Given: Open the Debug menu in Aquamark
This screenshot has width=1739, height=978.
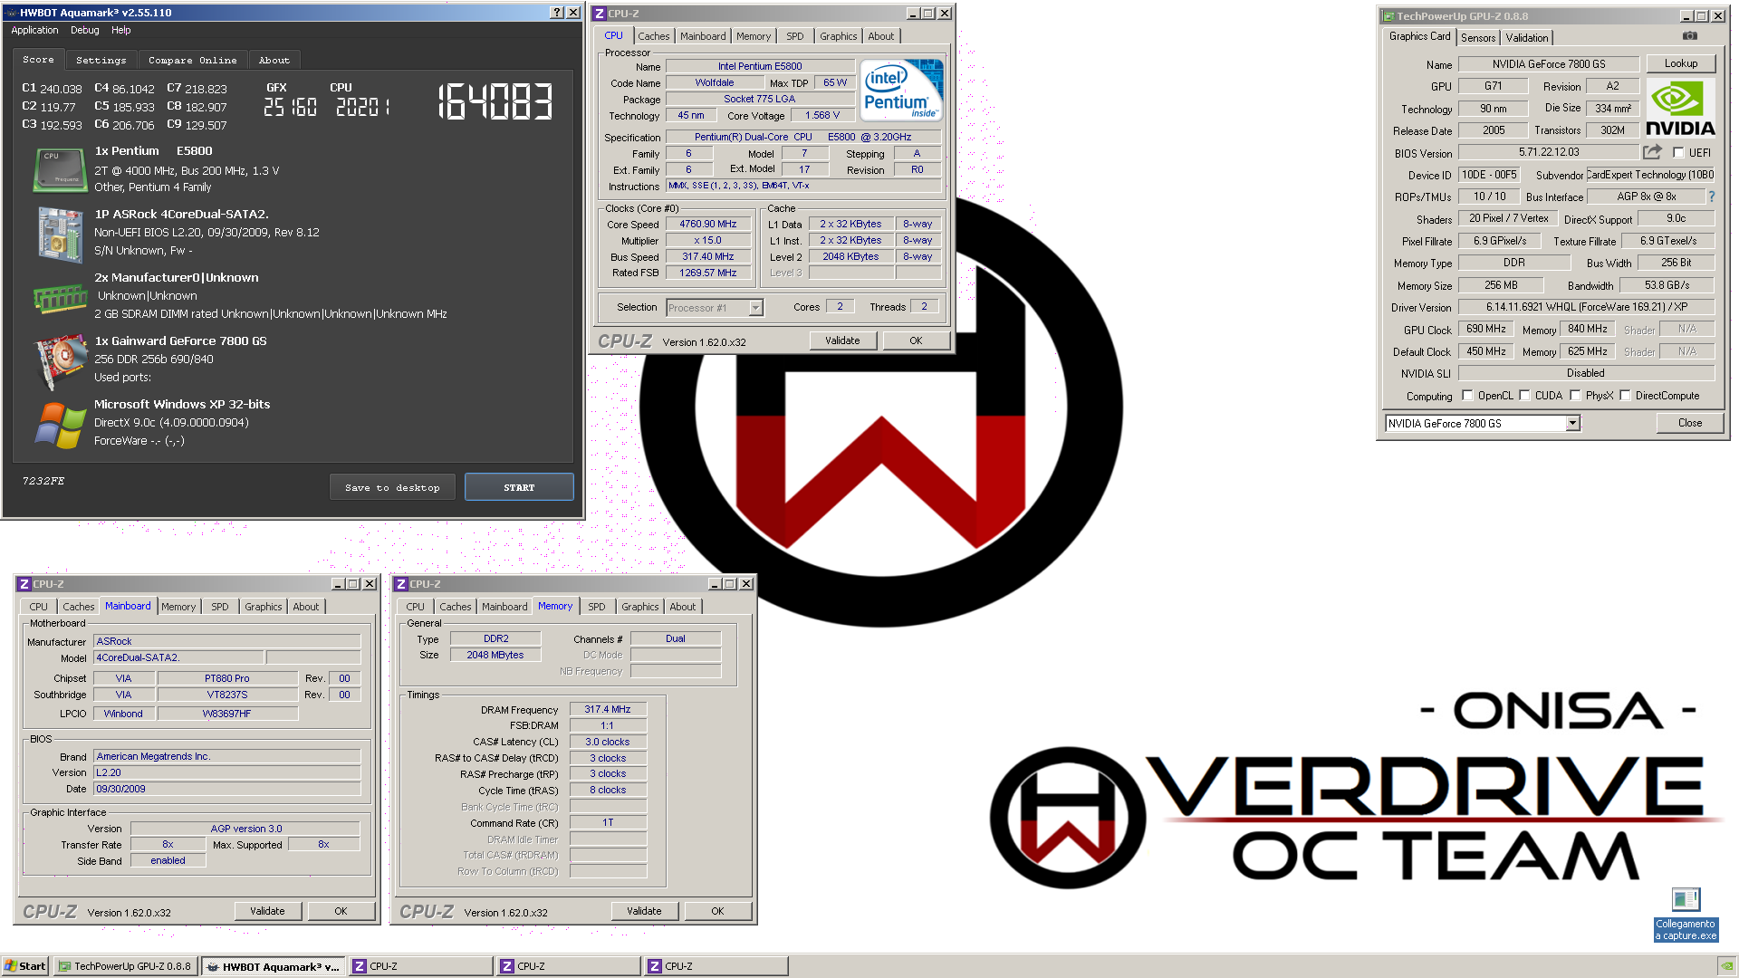Looking at the screenshot, I should 85,30.
